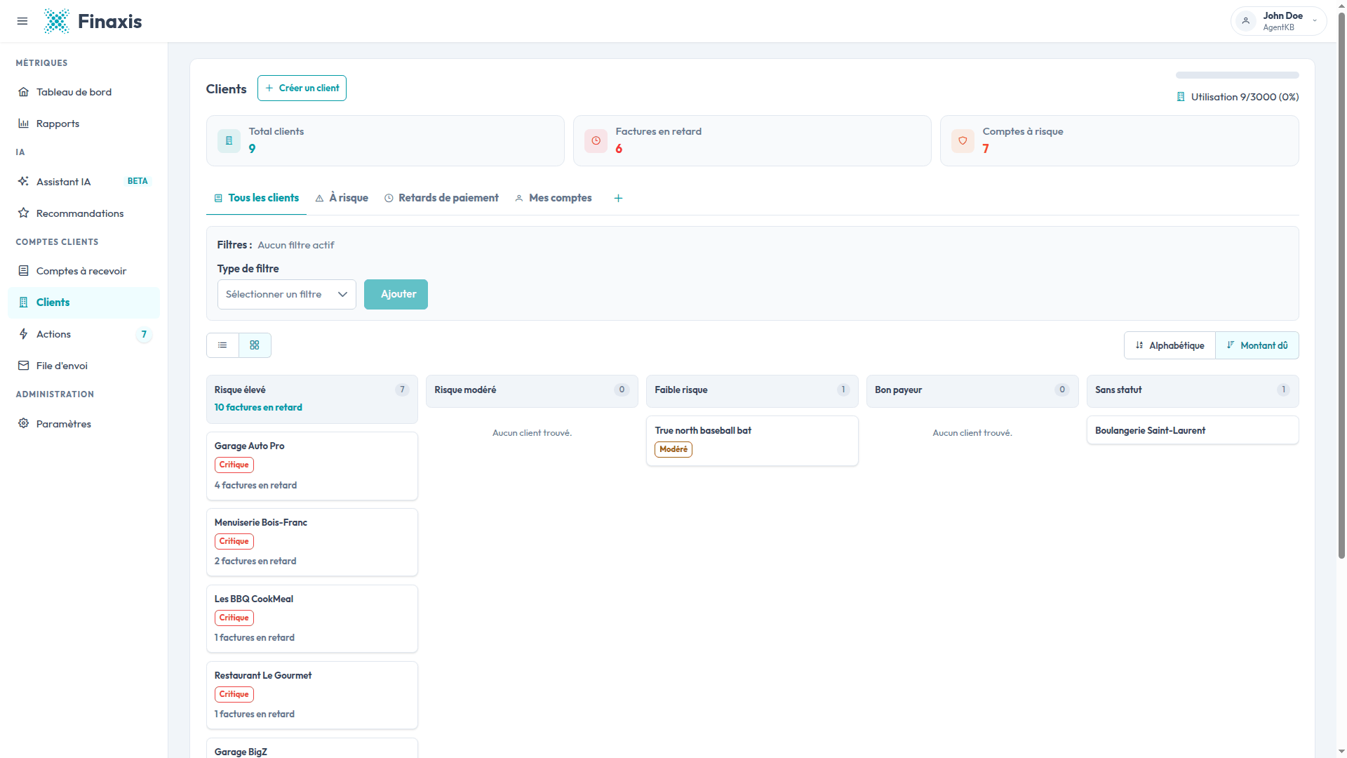The height and width of the screenshot is (758, 1347).
Task: Click the usage progress bar
Action: click(x=1238, y=75)
